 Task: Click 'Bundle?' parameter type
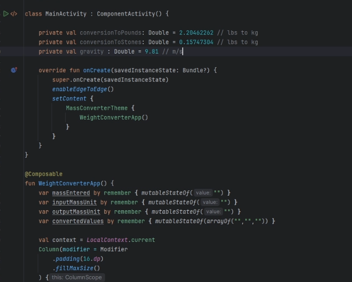pos(194,70)
